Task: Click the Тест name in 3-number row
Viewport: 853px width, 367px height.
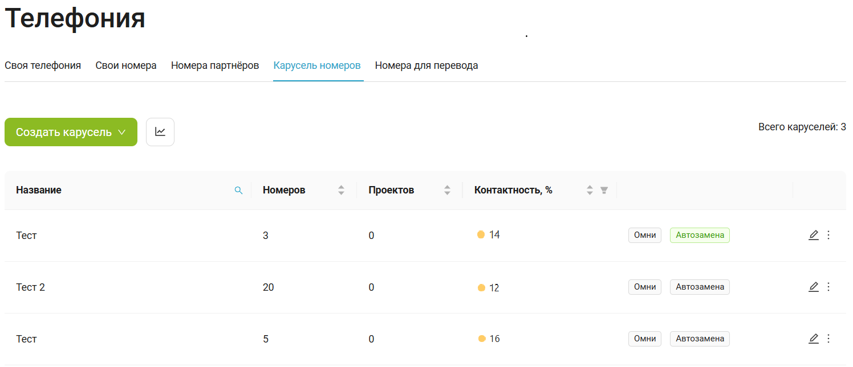Action: [x=26, y=236]
